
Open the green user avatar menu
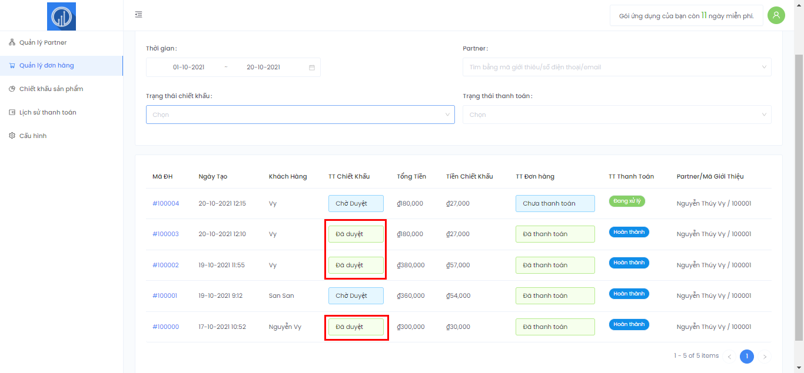coord(776,15)
